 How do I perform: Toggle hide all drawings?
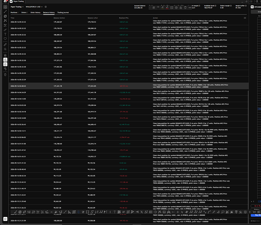pyautogui.click(x=5, y=68)
